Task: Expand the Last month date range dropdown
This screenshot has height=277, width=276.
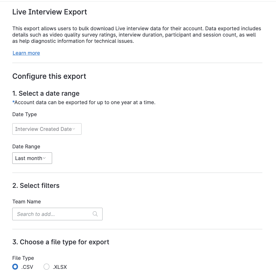Action: tap(32, 158)
